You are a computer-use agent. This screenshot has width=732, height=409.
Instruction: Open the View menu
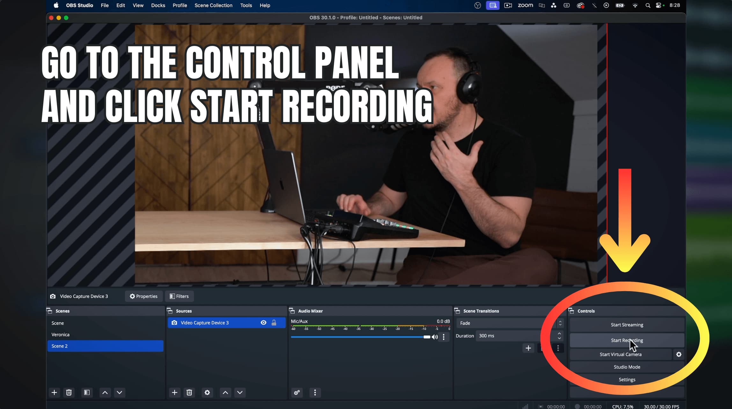(138, 5)
